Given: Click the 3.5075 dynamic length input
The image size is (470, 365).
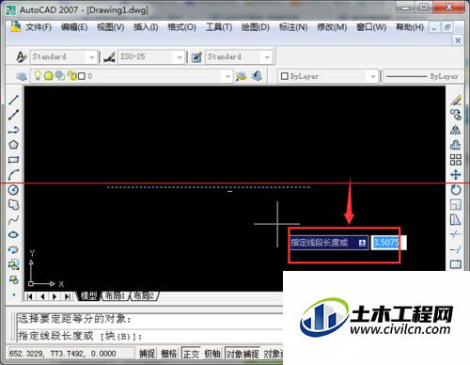Looking at the screenshot, I should coord(389,243).
